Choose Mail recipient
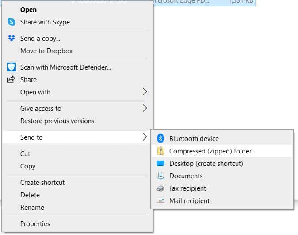Viewport: 298px width, 235px height. 222,200
